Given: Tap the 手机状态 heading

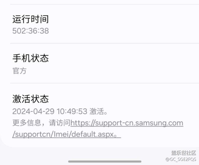Looking at the screenshot, I should (30, 58).
